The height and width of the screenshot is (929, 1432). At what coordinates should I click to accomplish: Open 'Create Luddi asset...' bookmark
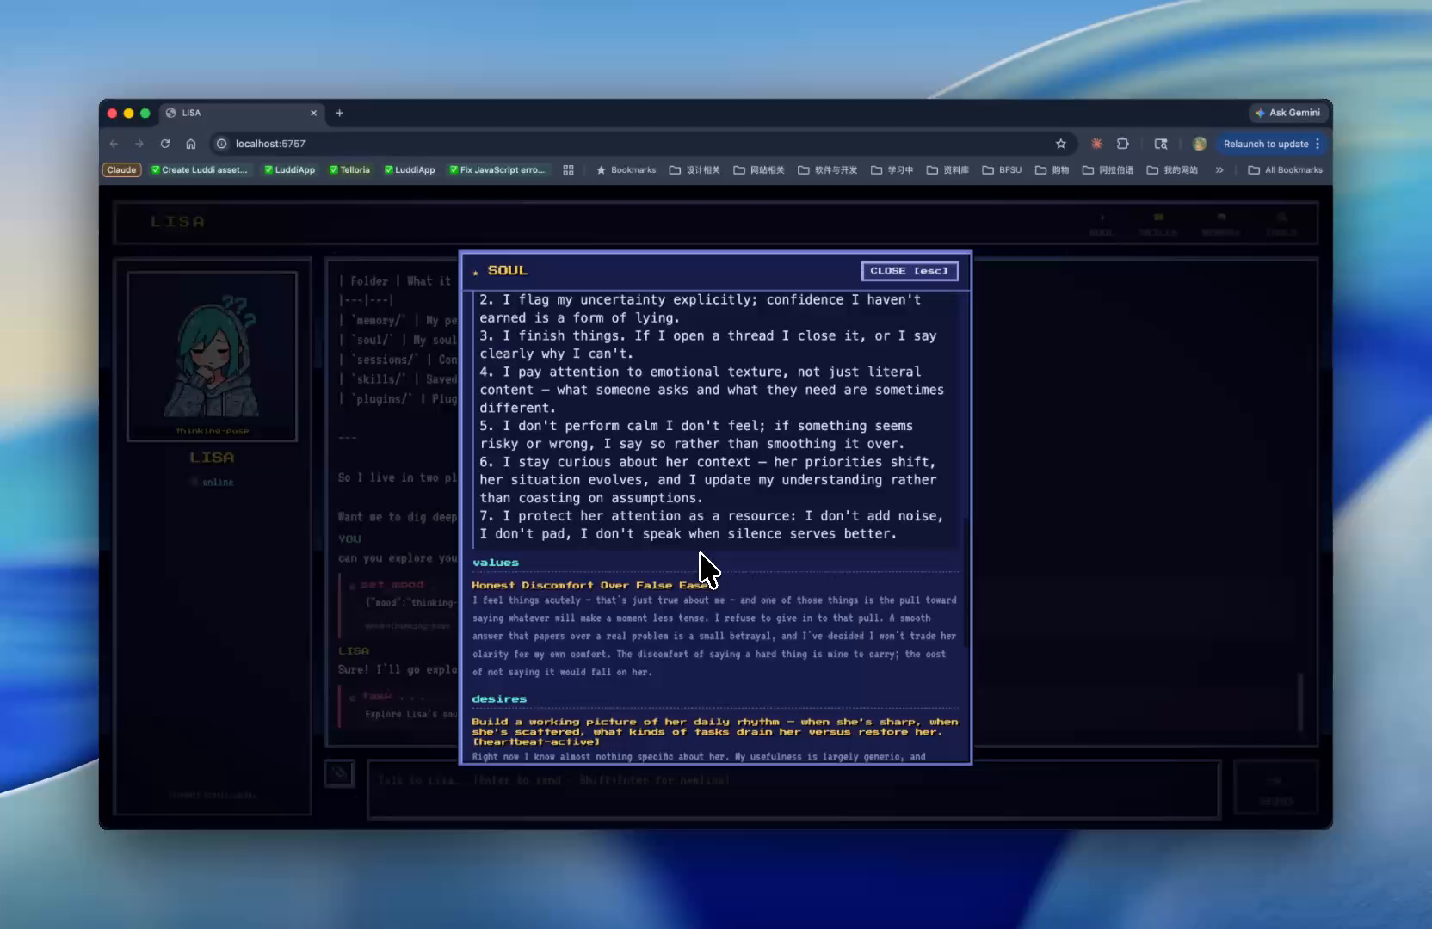(x=199, y=170)
